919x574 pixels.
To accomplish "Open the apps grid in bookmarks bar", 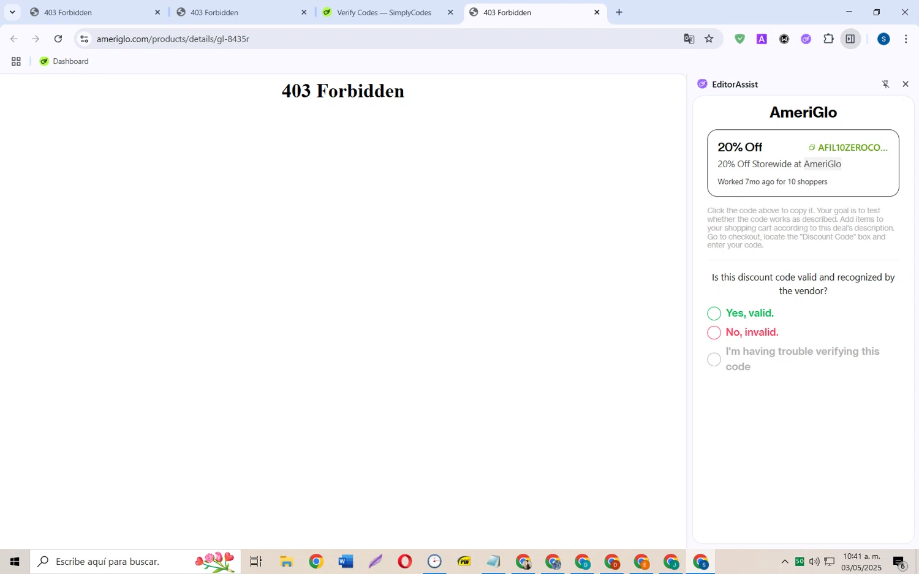I will coord(16,61).
